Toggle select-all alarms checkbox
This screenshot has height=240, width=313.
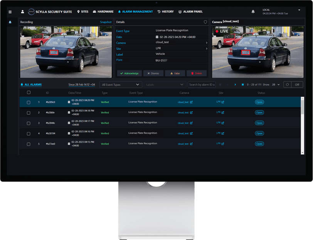(x=29, y=92)
